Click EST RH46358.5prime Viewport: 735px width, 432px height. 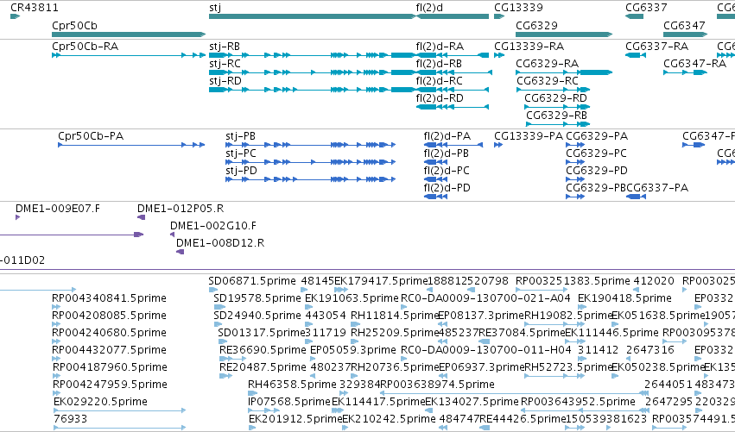click(x=253, y=393)
